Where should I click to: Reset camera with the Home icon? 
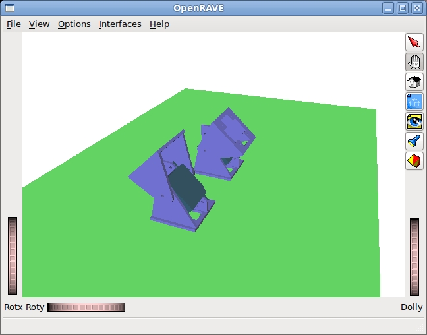click(414, 82)
